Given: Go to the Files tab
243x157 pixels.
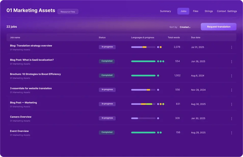Looking at the screenshot, I should click(196, 11).
